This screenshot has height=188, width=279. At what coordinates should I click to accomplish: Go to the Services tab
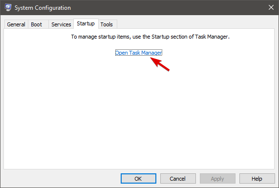61,24
